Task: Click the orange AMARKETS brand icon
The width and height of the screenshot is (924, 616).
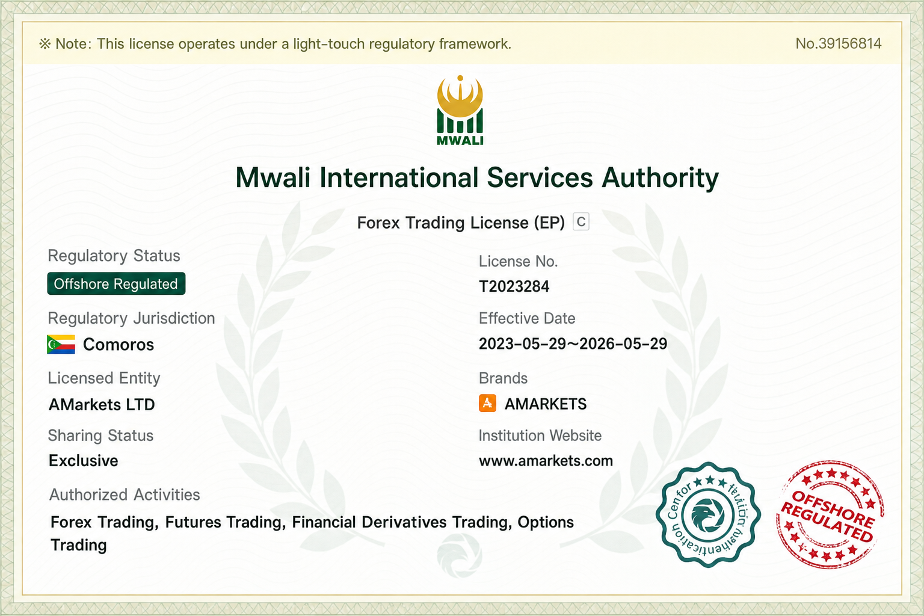Action: [x=487, y=403]
